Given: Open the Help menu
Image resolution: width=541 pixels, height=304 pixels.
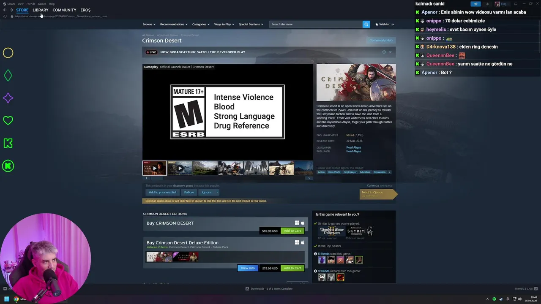Looking at the screenshot, I should pyautogui.click(x=52, y=4).
